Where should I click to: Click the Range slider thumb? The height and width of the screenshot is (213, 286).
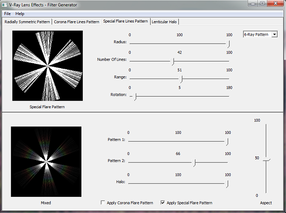coord(180,79)
